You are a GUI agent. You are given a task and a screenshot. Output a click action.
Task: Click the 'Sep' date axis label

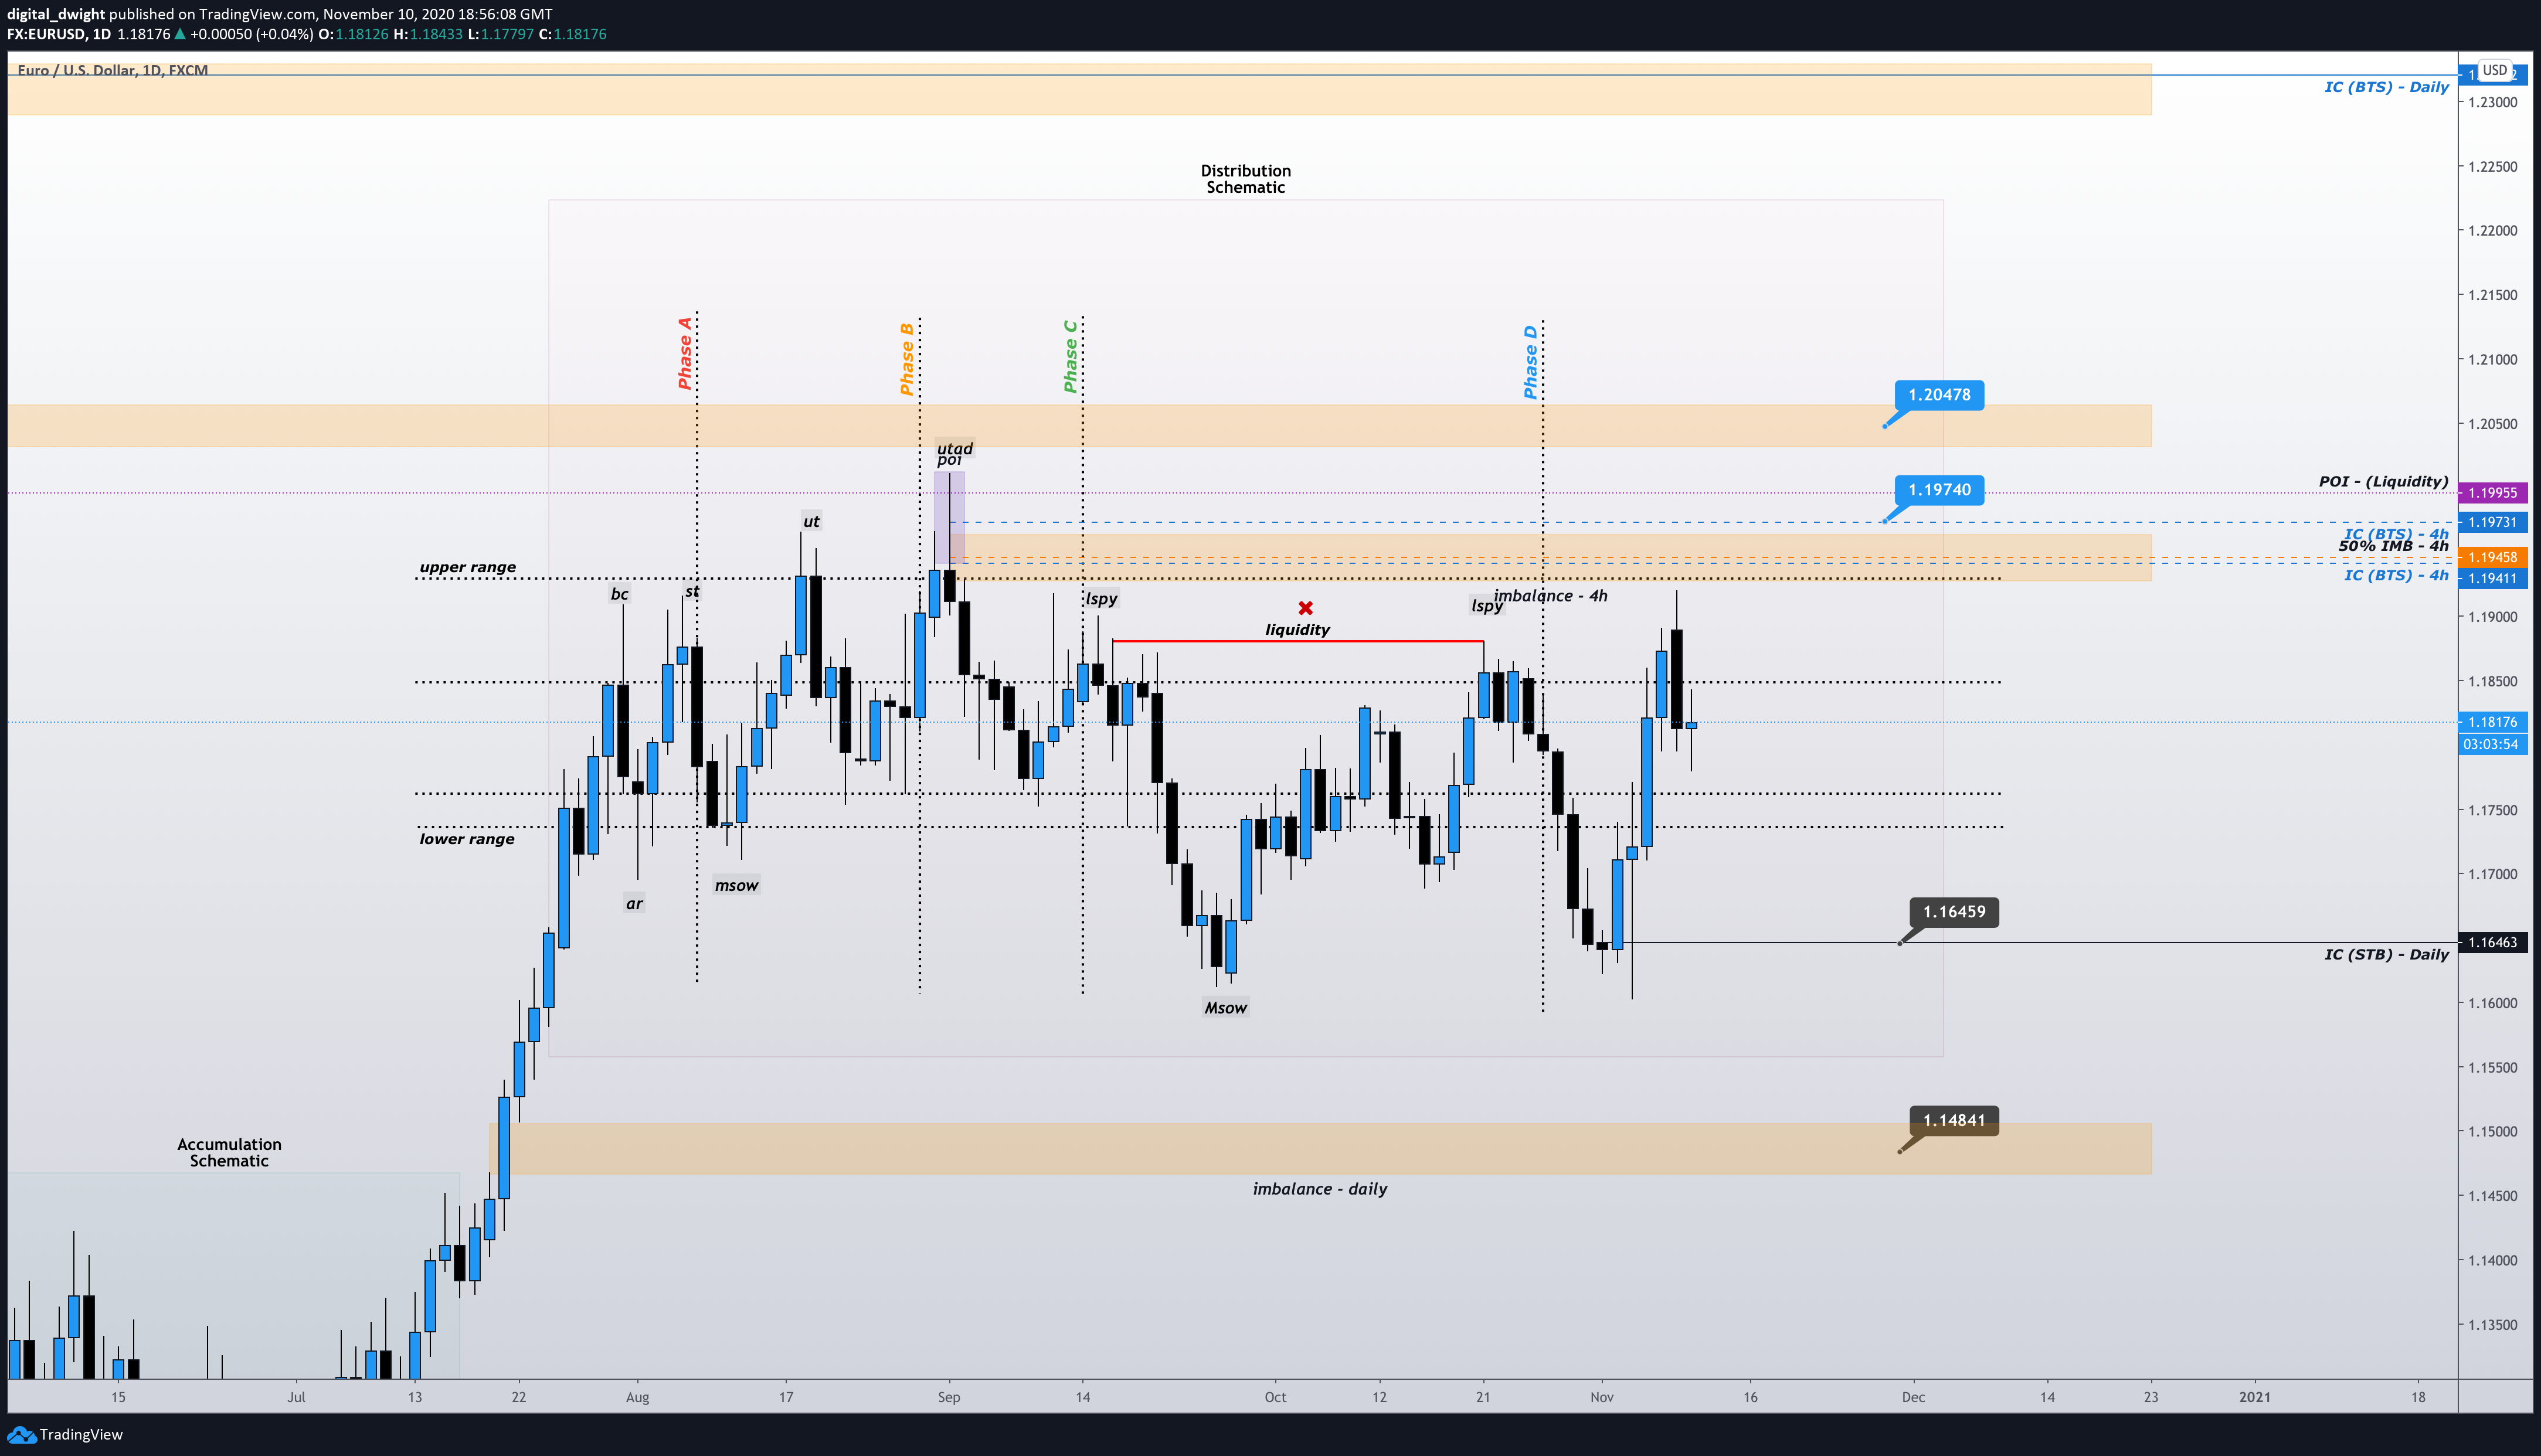click(949, 1397)
